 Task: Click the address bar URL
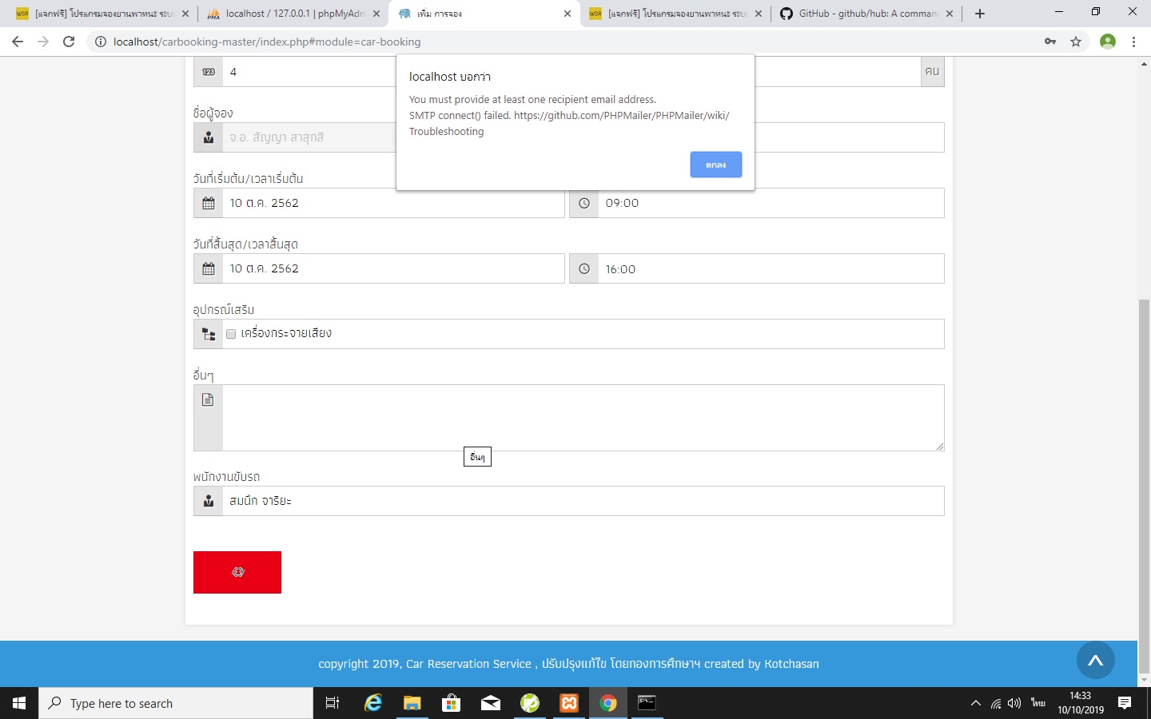(267, 42)
